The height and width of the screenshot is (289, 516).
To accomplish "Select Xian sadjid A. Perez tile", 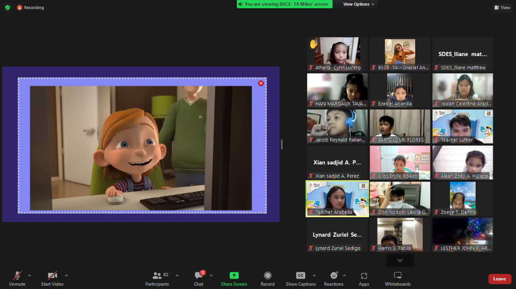I will click(x=337, y=163).
